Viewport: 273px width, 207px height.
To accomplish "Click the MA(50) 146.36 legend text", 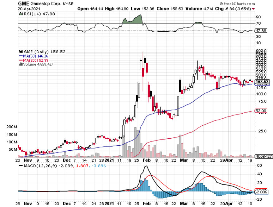I will click(x=35, y=56).
